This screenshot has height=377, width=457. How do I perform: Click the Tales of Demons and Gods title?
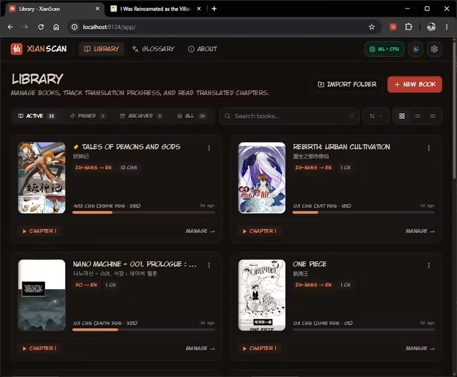(131, 147)
